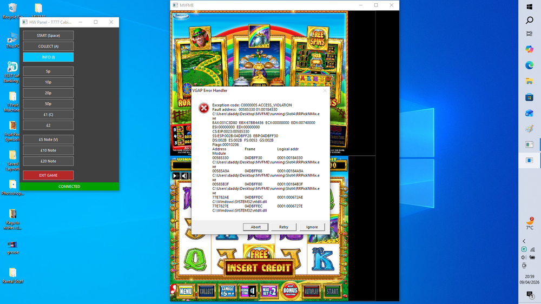Viewport: 541px width, 304px height.
Task: Toggle the game's speaker sound icon
Action: (x=185, y=176)
